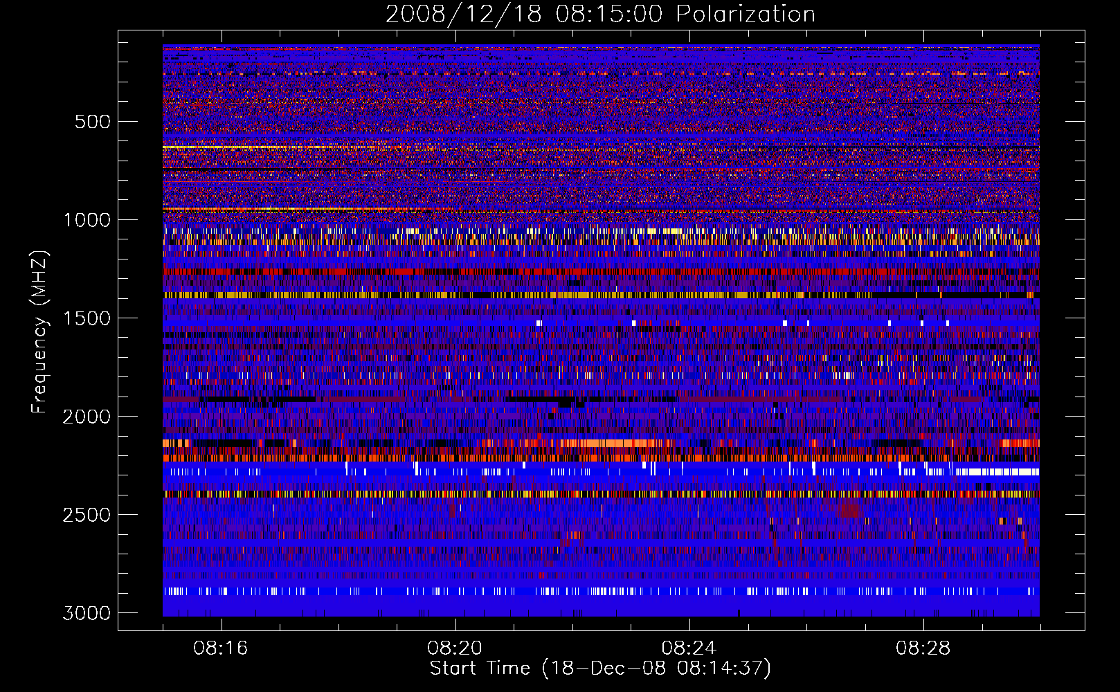The image size is (1120, 692).
Task: Click the 1500 frequency tick label
Action: click(87, 318)
